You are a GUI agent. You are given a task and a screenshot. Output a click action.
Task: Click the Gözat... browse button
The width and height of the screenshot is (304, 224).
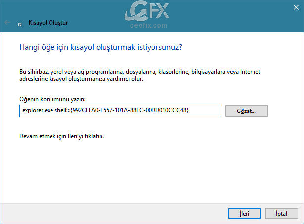[x=247, y=111]
